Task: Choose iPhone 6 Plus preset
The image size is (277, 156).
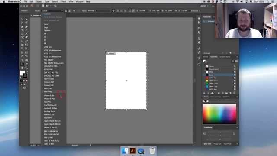Action: click(50, 99)
